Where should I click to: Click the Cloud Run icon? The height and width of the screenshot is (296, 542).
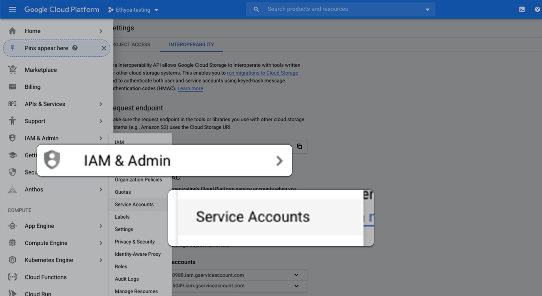[13, 293]
